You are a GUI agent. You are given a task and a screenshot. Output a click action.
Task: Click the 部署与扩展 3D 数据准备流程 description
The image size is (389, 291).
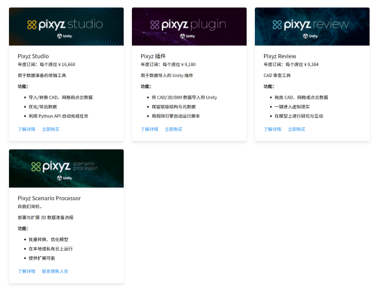point(45,217)
